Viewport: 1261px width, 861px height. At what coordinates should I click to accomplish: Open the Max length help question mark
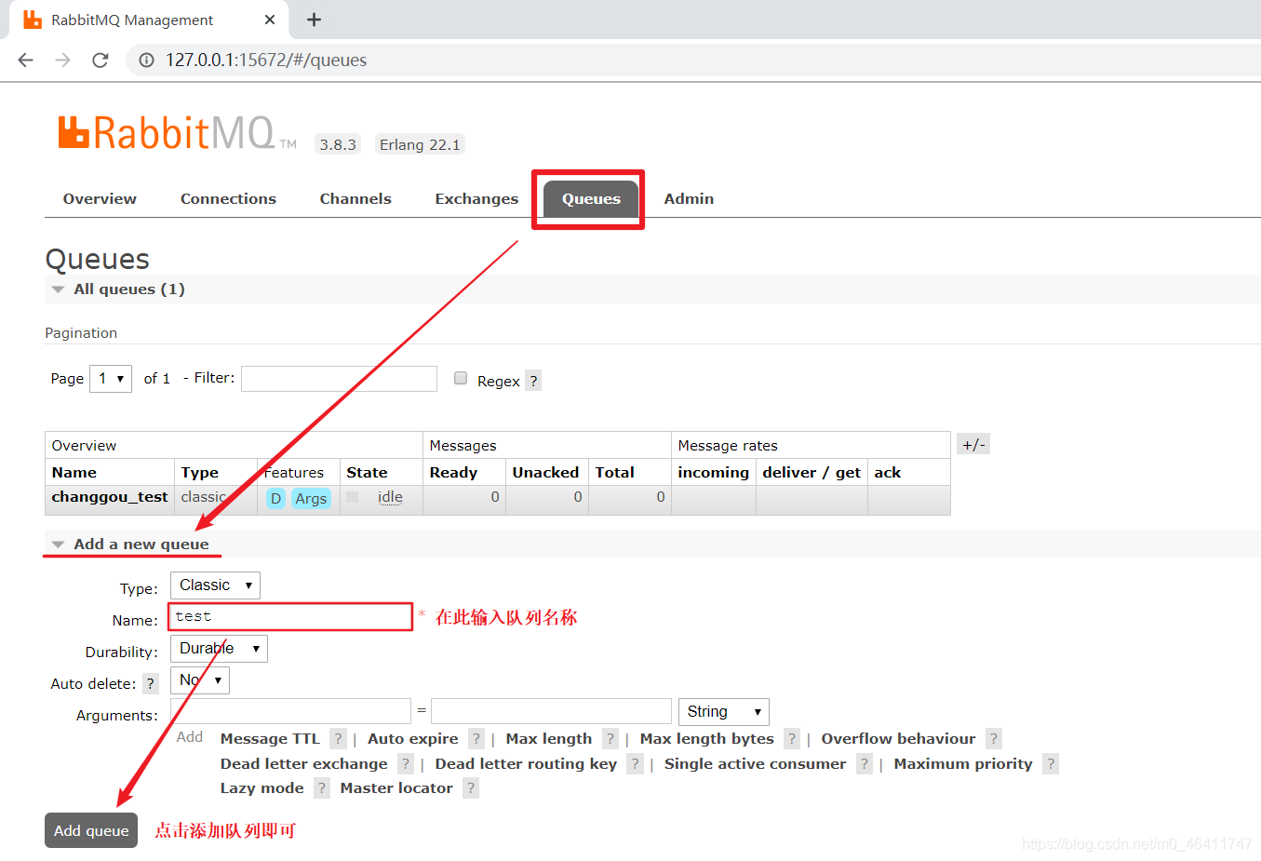(x=610, y=738)
